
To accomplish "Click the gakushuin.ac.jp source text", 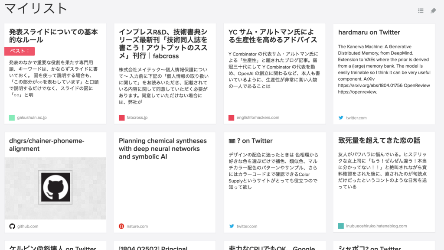I will (32, 118).
